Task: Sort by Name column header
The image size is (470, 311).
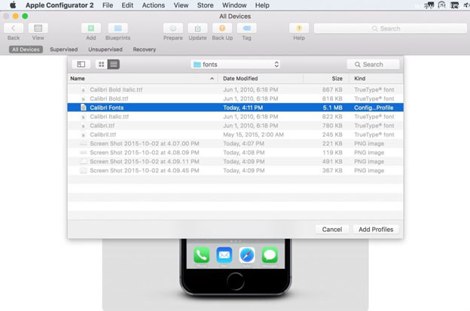Action: 142,78
